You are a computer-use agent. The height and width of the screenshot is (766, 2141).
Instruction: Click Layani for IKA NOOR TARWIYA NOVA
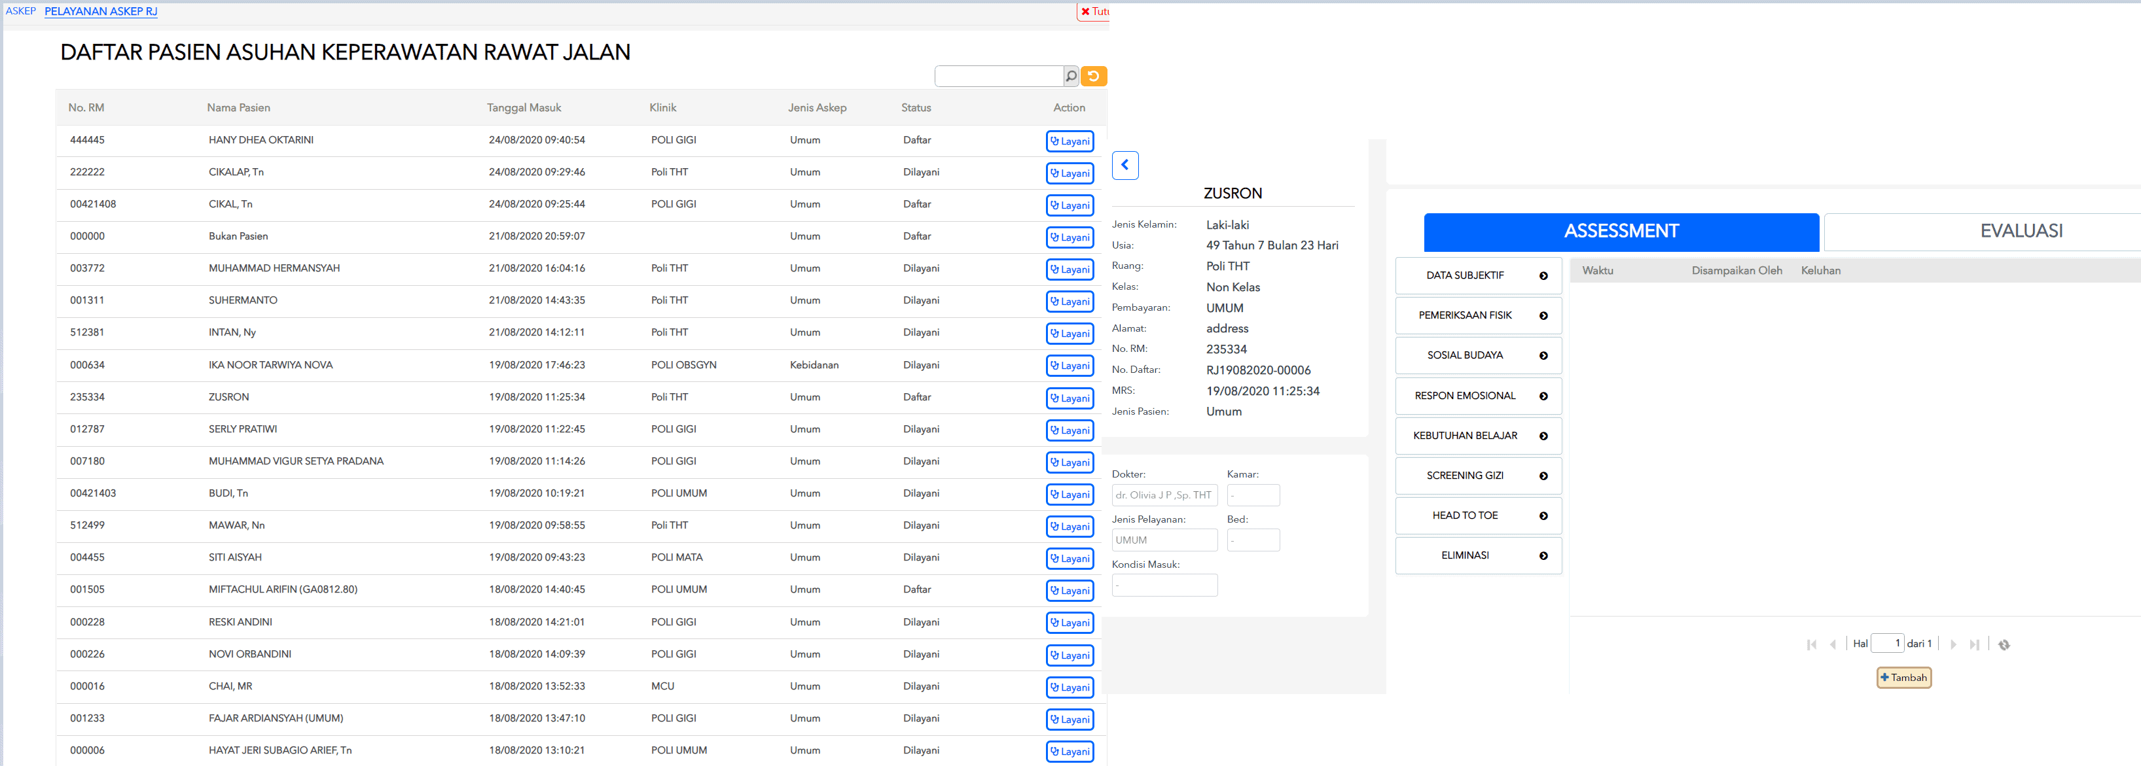tap(1069, 366)
